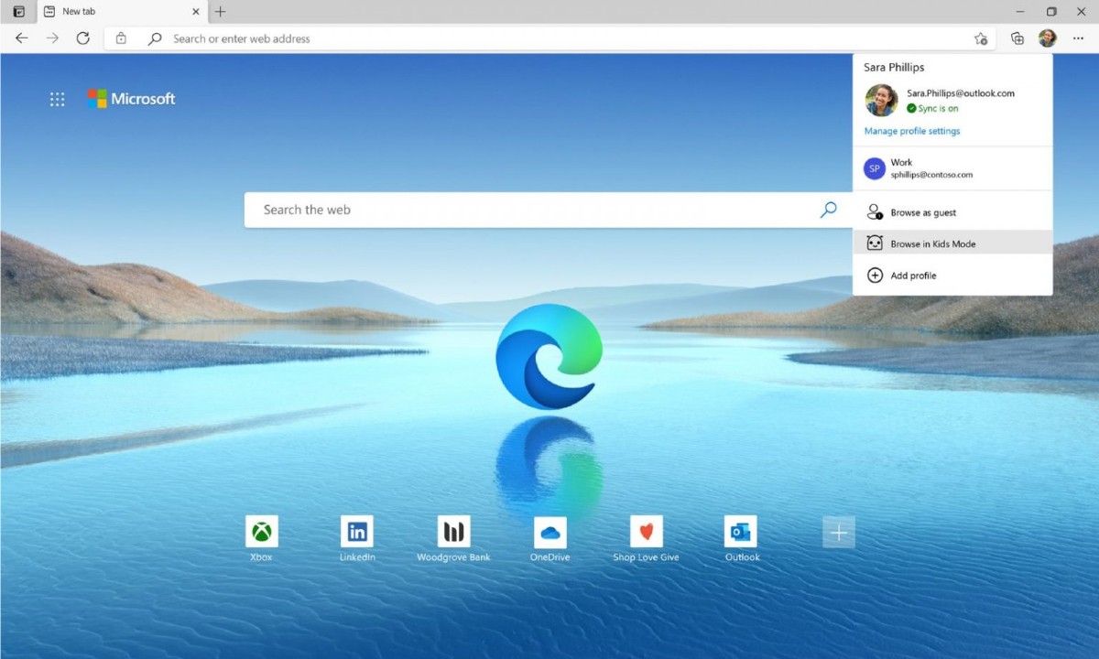Open the Collections toolbar icon
The height and width of the screenshot is (659, 1099).
coord(1017,38)
